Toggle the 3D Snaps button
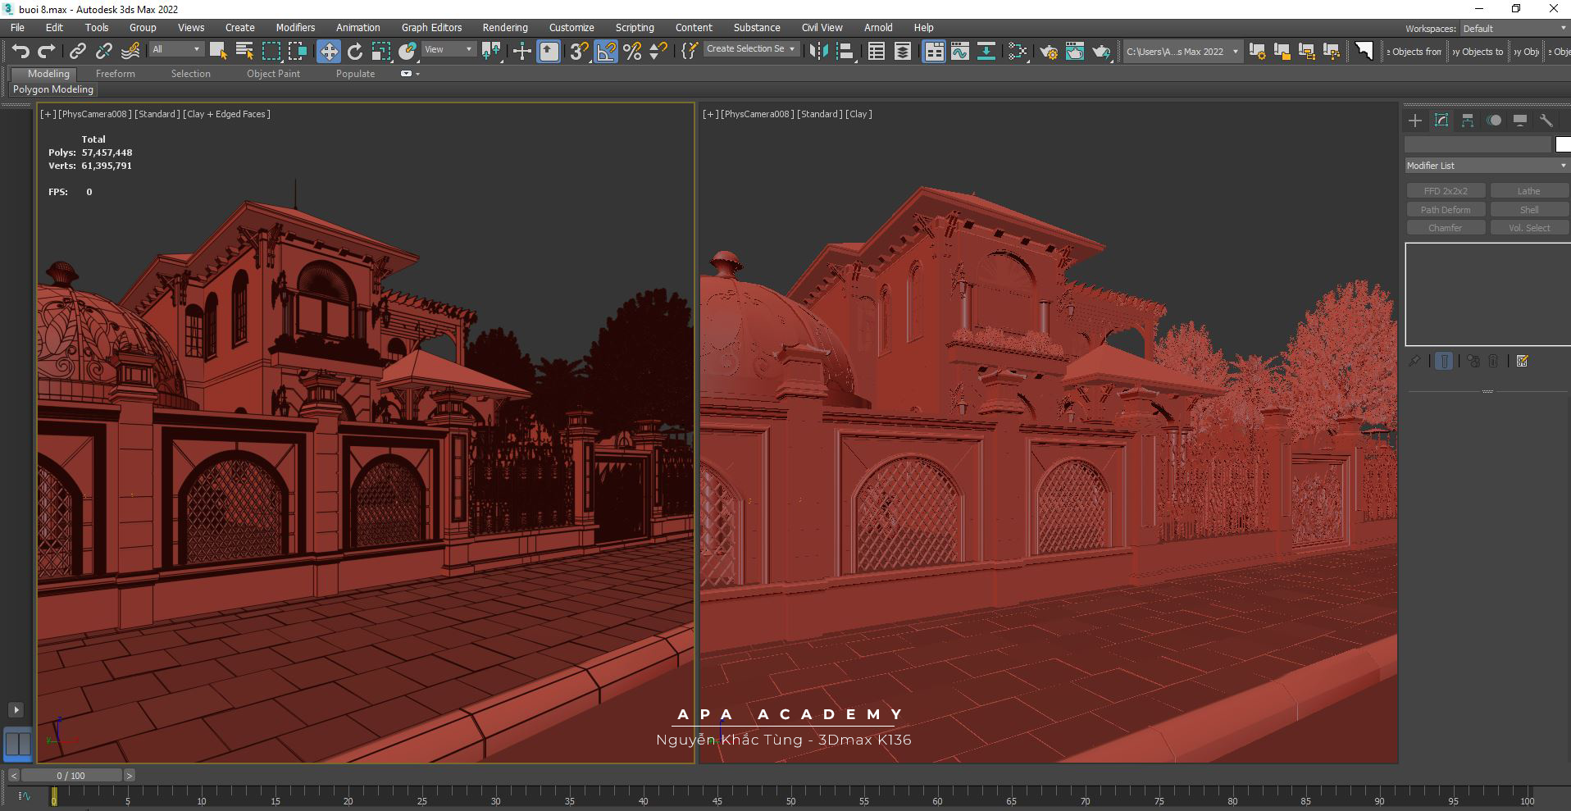1571x811 pixels. point(579,52)
